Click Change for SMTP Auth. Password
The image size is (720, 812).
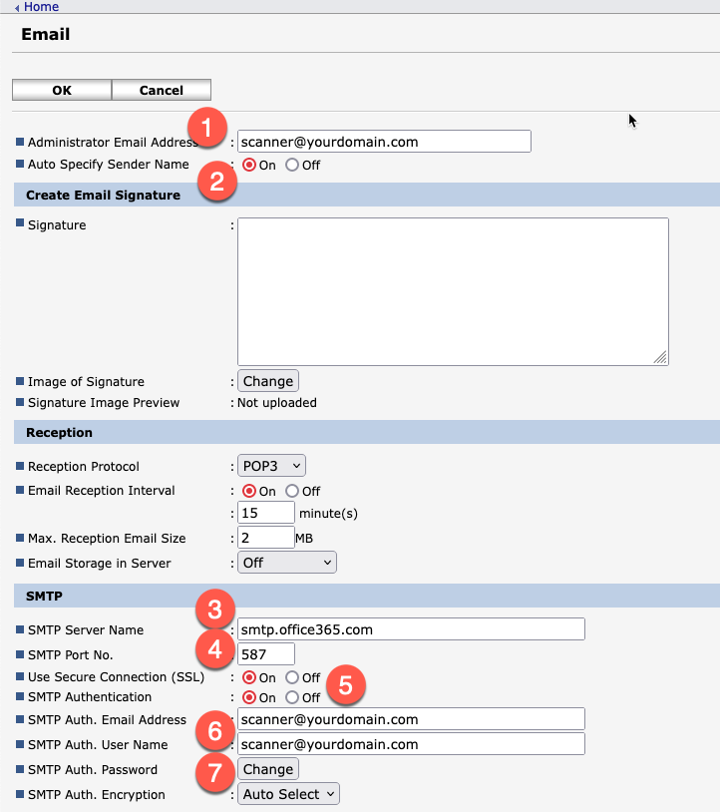pos(268,769)
